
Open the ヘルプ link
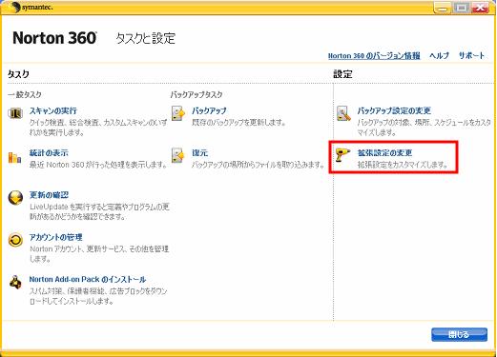439,55
